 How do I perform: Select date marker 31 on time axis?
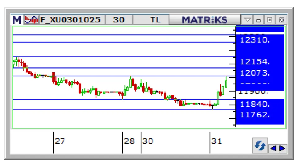(x=216, y=141)
